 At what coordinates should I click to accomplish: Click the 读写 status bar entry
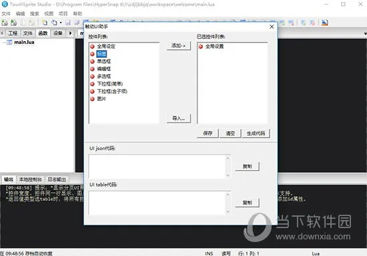tap(226, 253)
